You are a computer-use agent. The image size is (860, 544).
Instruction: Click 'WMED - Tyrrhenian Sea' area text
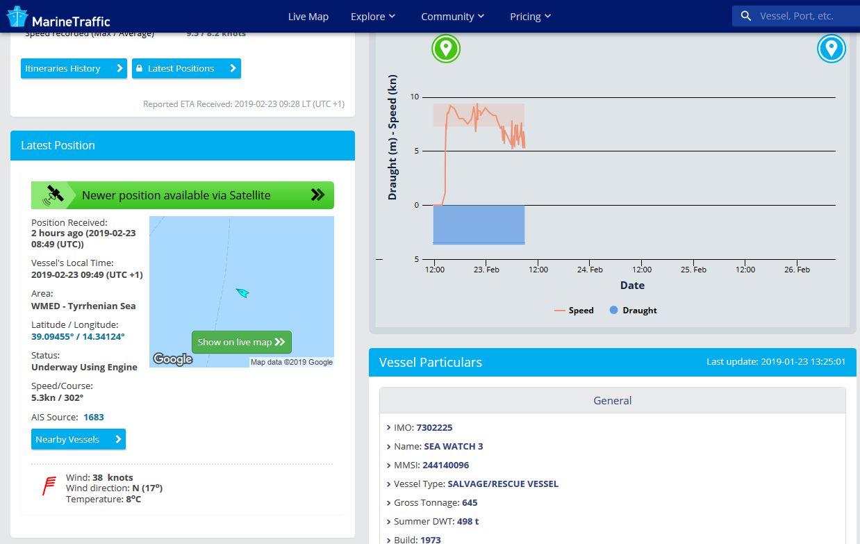83,306
